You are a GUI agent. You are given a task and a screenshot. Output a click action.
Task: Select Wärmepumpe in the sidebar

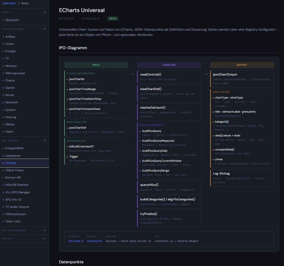pos(15,73)
